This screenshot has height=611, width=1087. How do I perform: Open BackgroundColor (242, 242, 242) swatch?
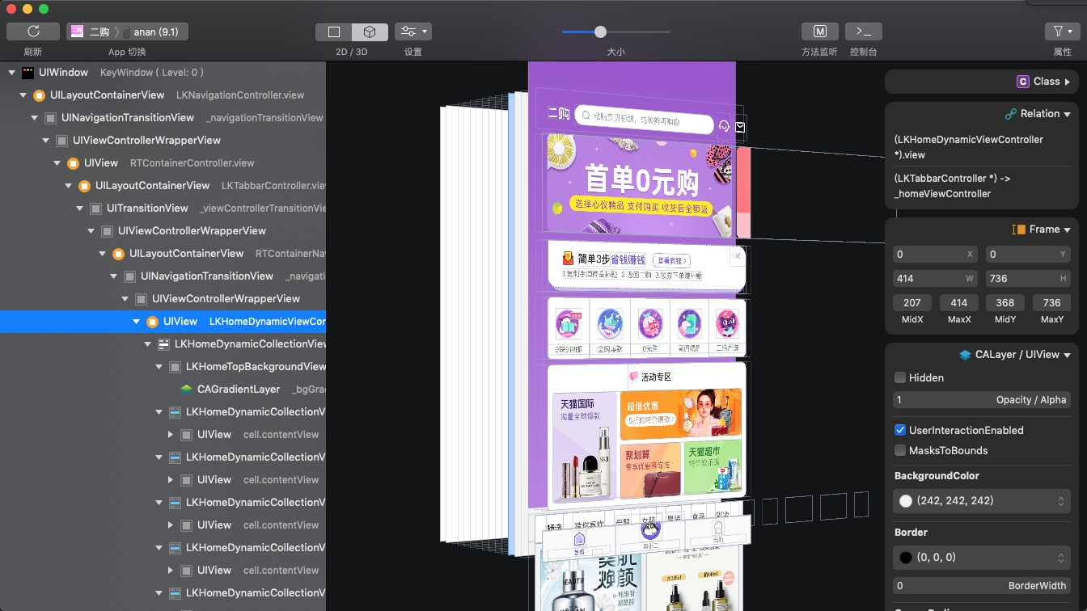point(981,501)
